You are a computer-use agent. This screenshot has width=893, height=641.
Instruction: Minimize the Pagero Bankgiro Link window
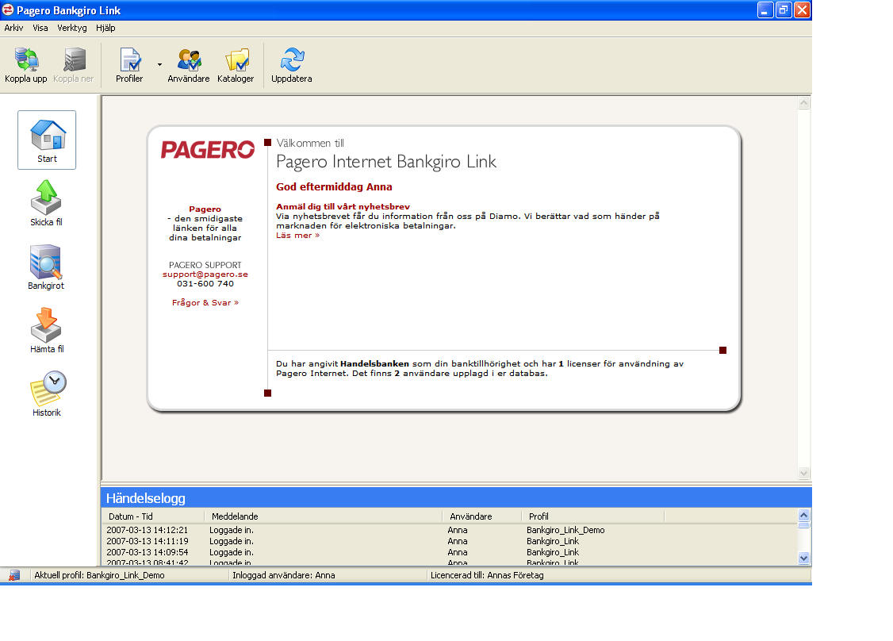point(765,10)
